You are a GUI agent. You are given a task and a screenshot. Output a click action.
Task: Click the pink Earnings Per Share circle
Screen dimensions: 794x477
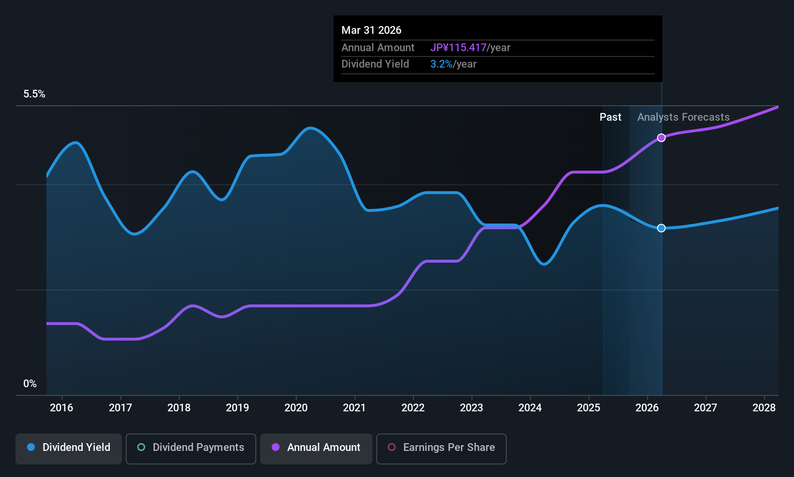tap(392, 447)
